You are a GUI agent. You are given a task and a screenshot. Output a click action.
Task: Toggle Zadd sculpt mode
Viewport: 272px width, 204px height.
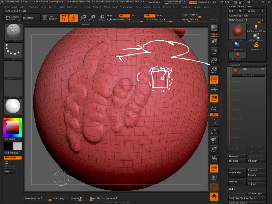[x=149, y=15]
